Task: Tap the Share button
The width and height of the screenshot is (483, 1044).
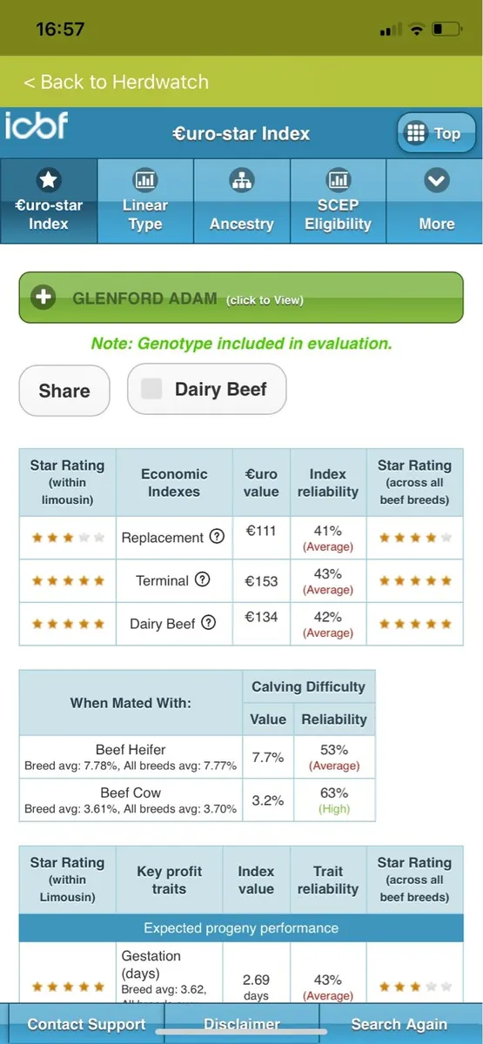Action: pyautogui.click(x=64, y=391)
